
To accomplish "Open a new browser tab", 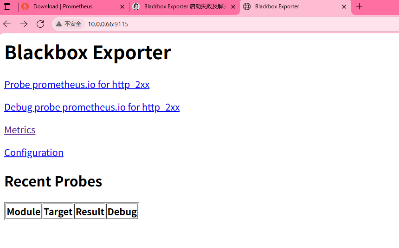I will point(359,6).
